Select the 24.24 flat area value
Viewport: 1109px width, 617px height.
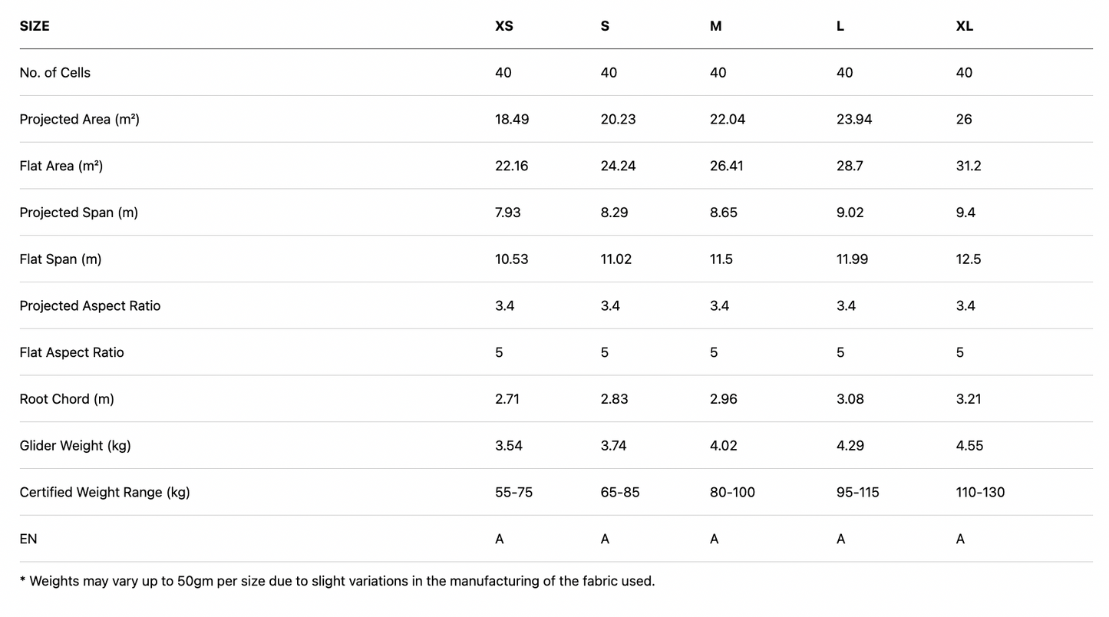(618, 167)
